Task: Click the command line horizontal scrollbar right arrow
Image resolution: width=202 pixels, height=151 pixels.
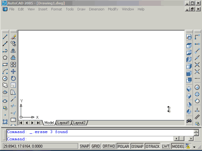Action: coord(191,139)
